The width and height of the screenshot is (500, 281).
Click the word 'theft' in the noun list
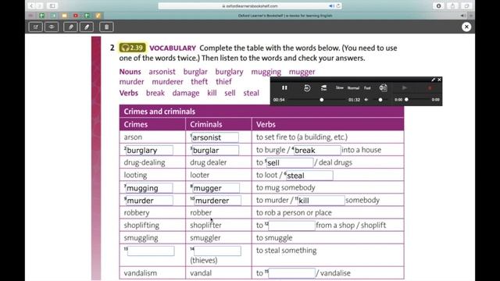point(199,81)
